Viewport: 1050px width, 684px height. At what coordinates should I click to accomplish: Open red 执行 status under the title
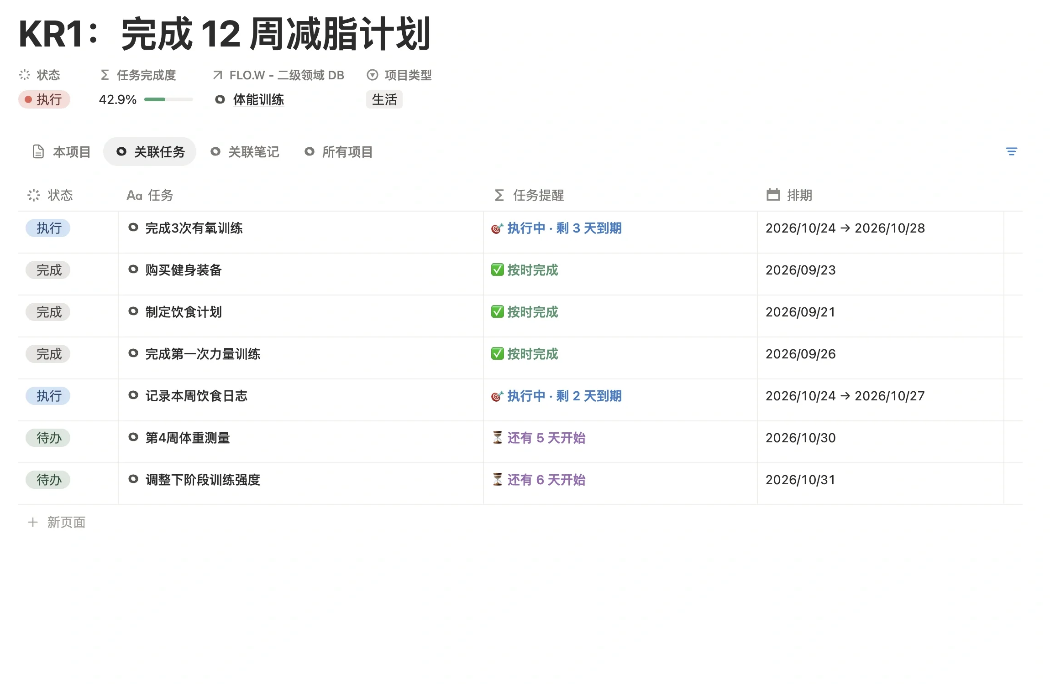click(44, 99)
